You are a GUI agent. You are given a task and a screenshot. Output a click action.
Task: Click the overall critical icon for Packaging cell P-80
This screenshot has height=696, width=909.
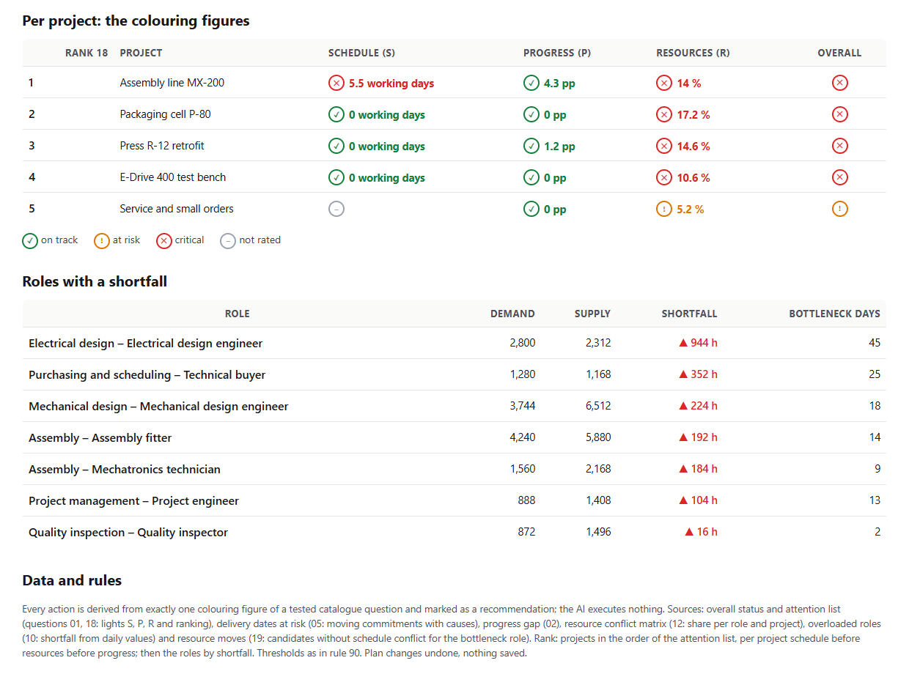click(x=840, y=114)
